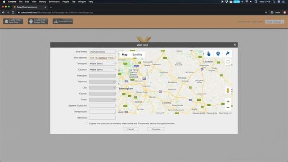Image resolution: width=288 pixels, height=162 pixels.
Task: Click Report a map error link
Action: click(225, 113)
